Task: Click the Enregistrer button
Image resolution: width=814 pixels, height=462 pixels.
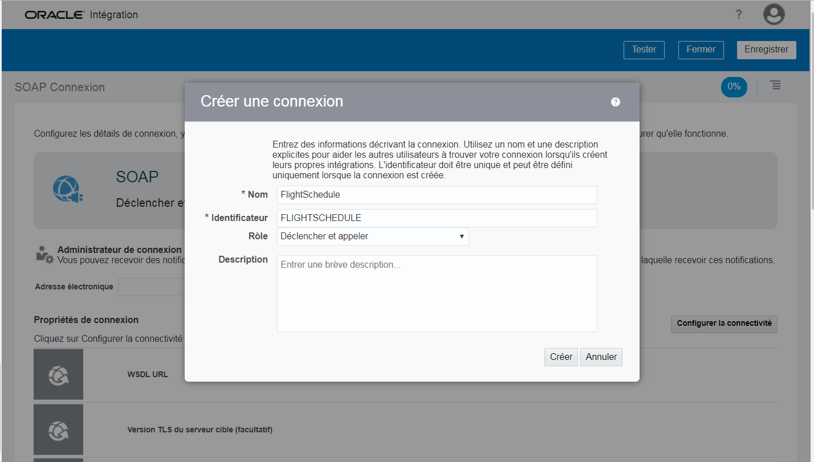Action: [x=766, y=50]
